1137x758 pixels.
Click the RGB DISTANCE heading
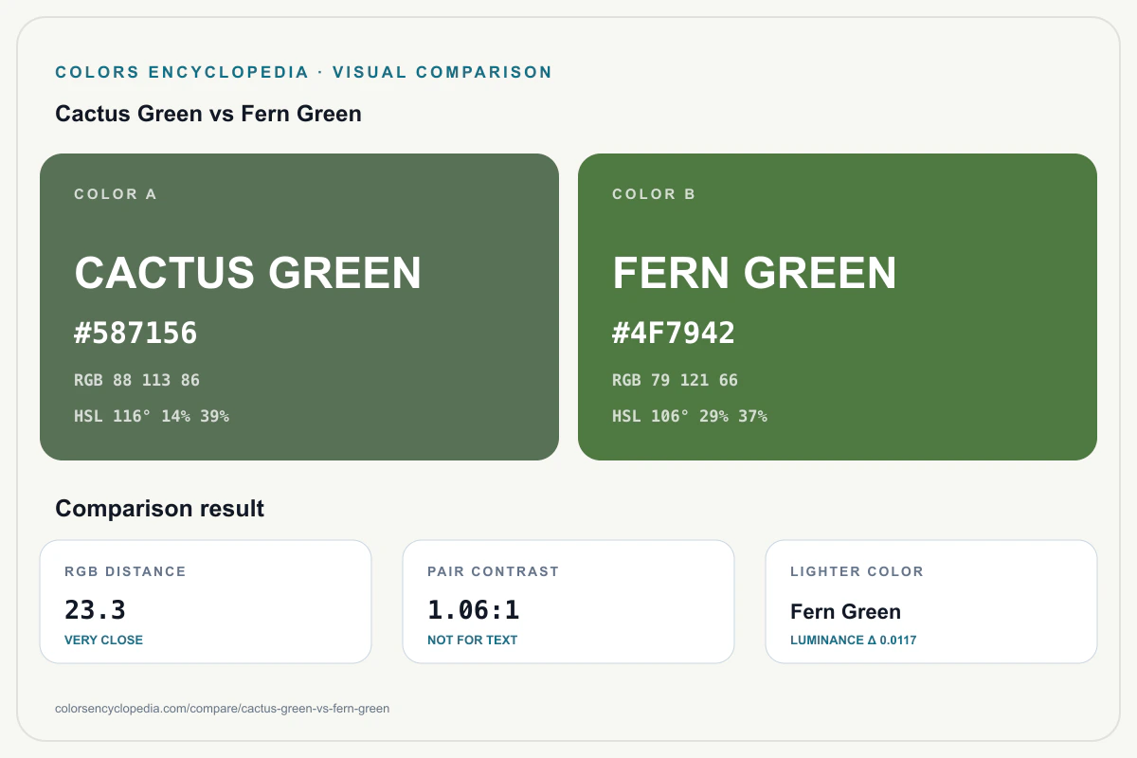125,571
